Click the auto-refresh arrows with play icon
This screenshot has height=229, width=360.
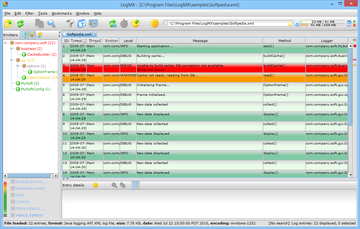click(x=113, y=23)
